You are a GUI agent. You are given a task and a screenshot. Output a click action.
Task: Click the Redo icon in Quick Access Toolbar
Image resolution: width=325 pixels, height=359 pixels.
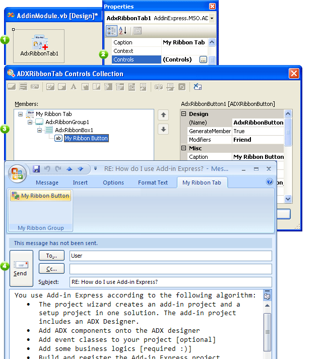pos(58,169)
